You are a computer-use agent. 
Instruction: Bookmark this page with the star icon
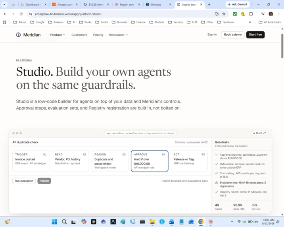point(224,14)
